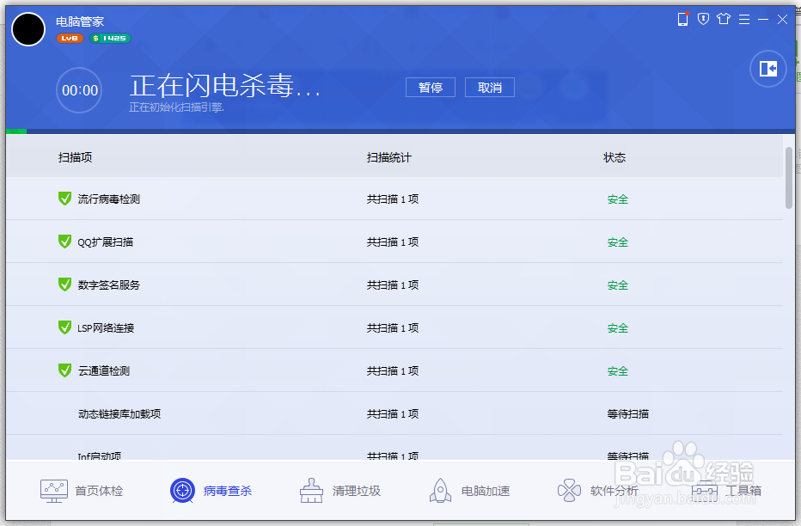Open the 病毒查杀 tab

pos(211,491)
